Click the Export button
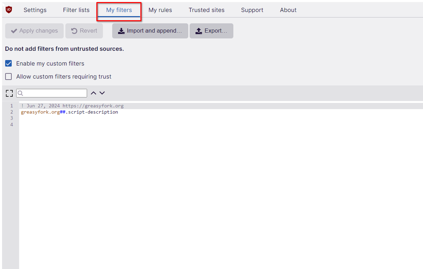The width and height of the screenshot is (423, 269). [x=211, y=31]
